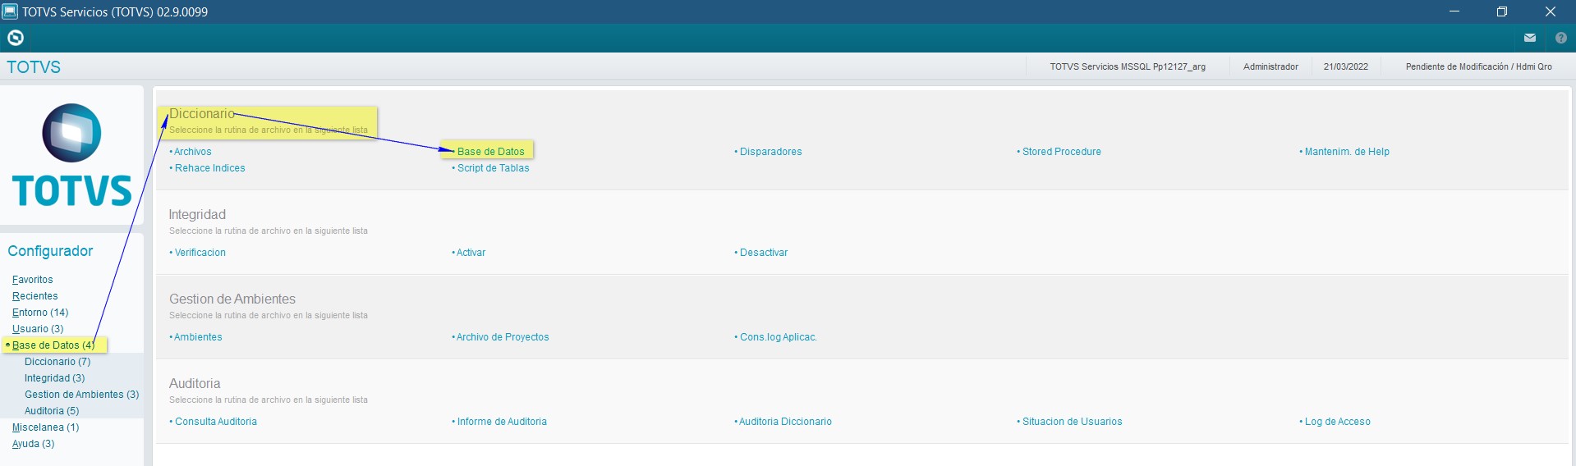This screenshot has width=1576, height=466.
Task: Open the Verificacion routine
Action: point(200,253)
